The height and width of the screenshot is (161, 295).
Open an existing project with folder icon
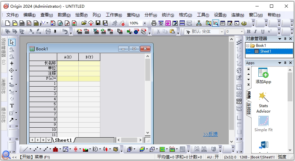pyautogui.click(x=84, y=23)
